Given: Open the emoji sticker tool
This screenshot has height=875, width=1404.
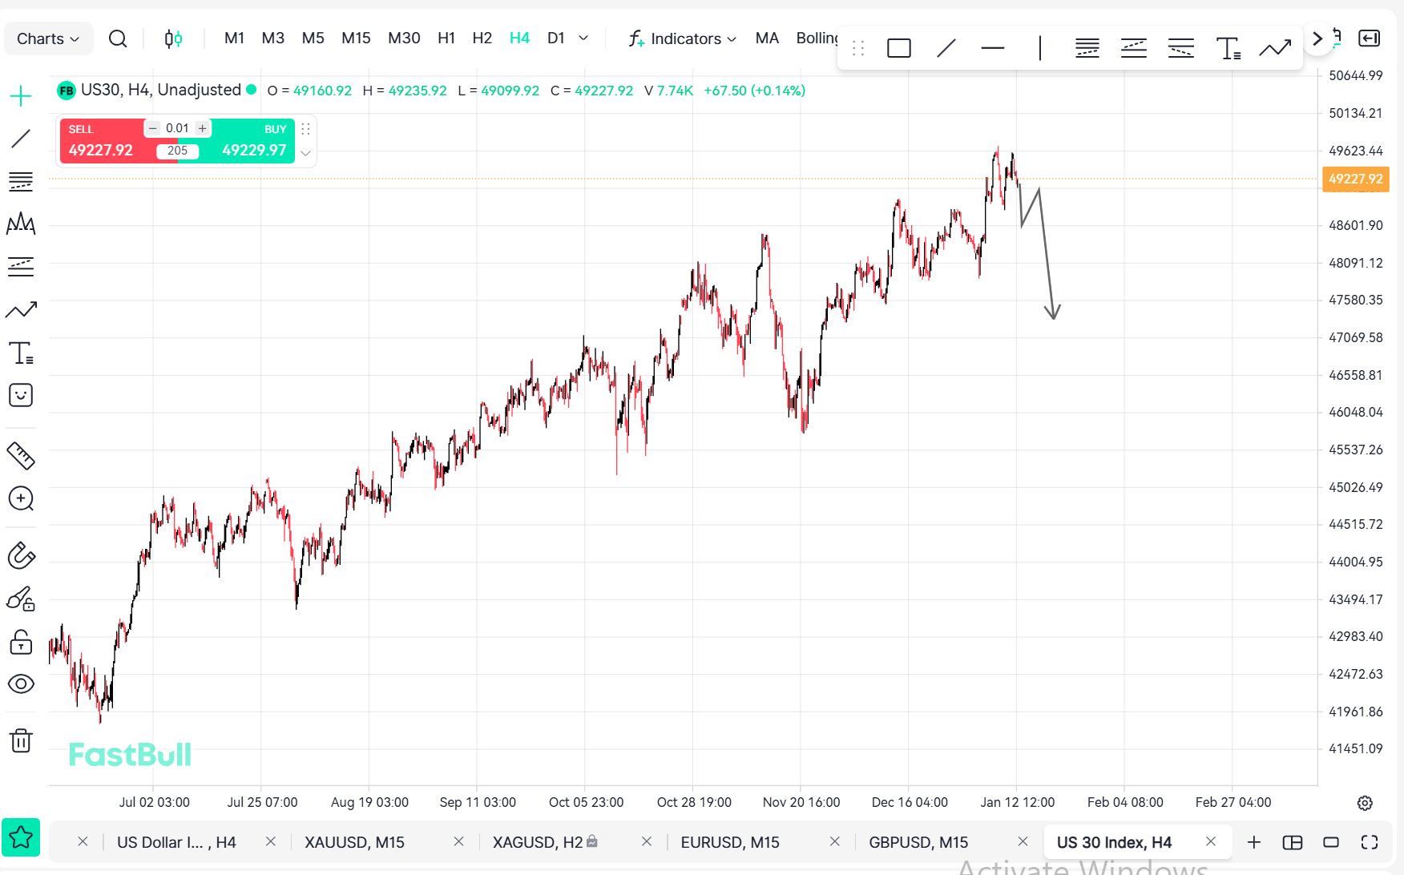Looking at the screenshot, I should 21,395.
